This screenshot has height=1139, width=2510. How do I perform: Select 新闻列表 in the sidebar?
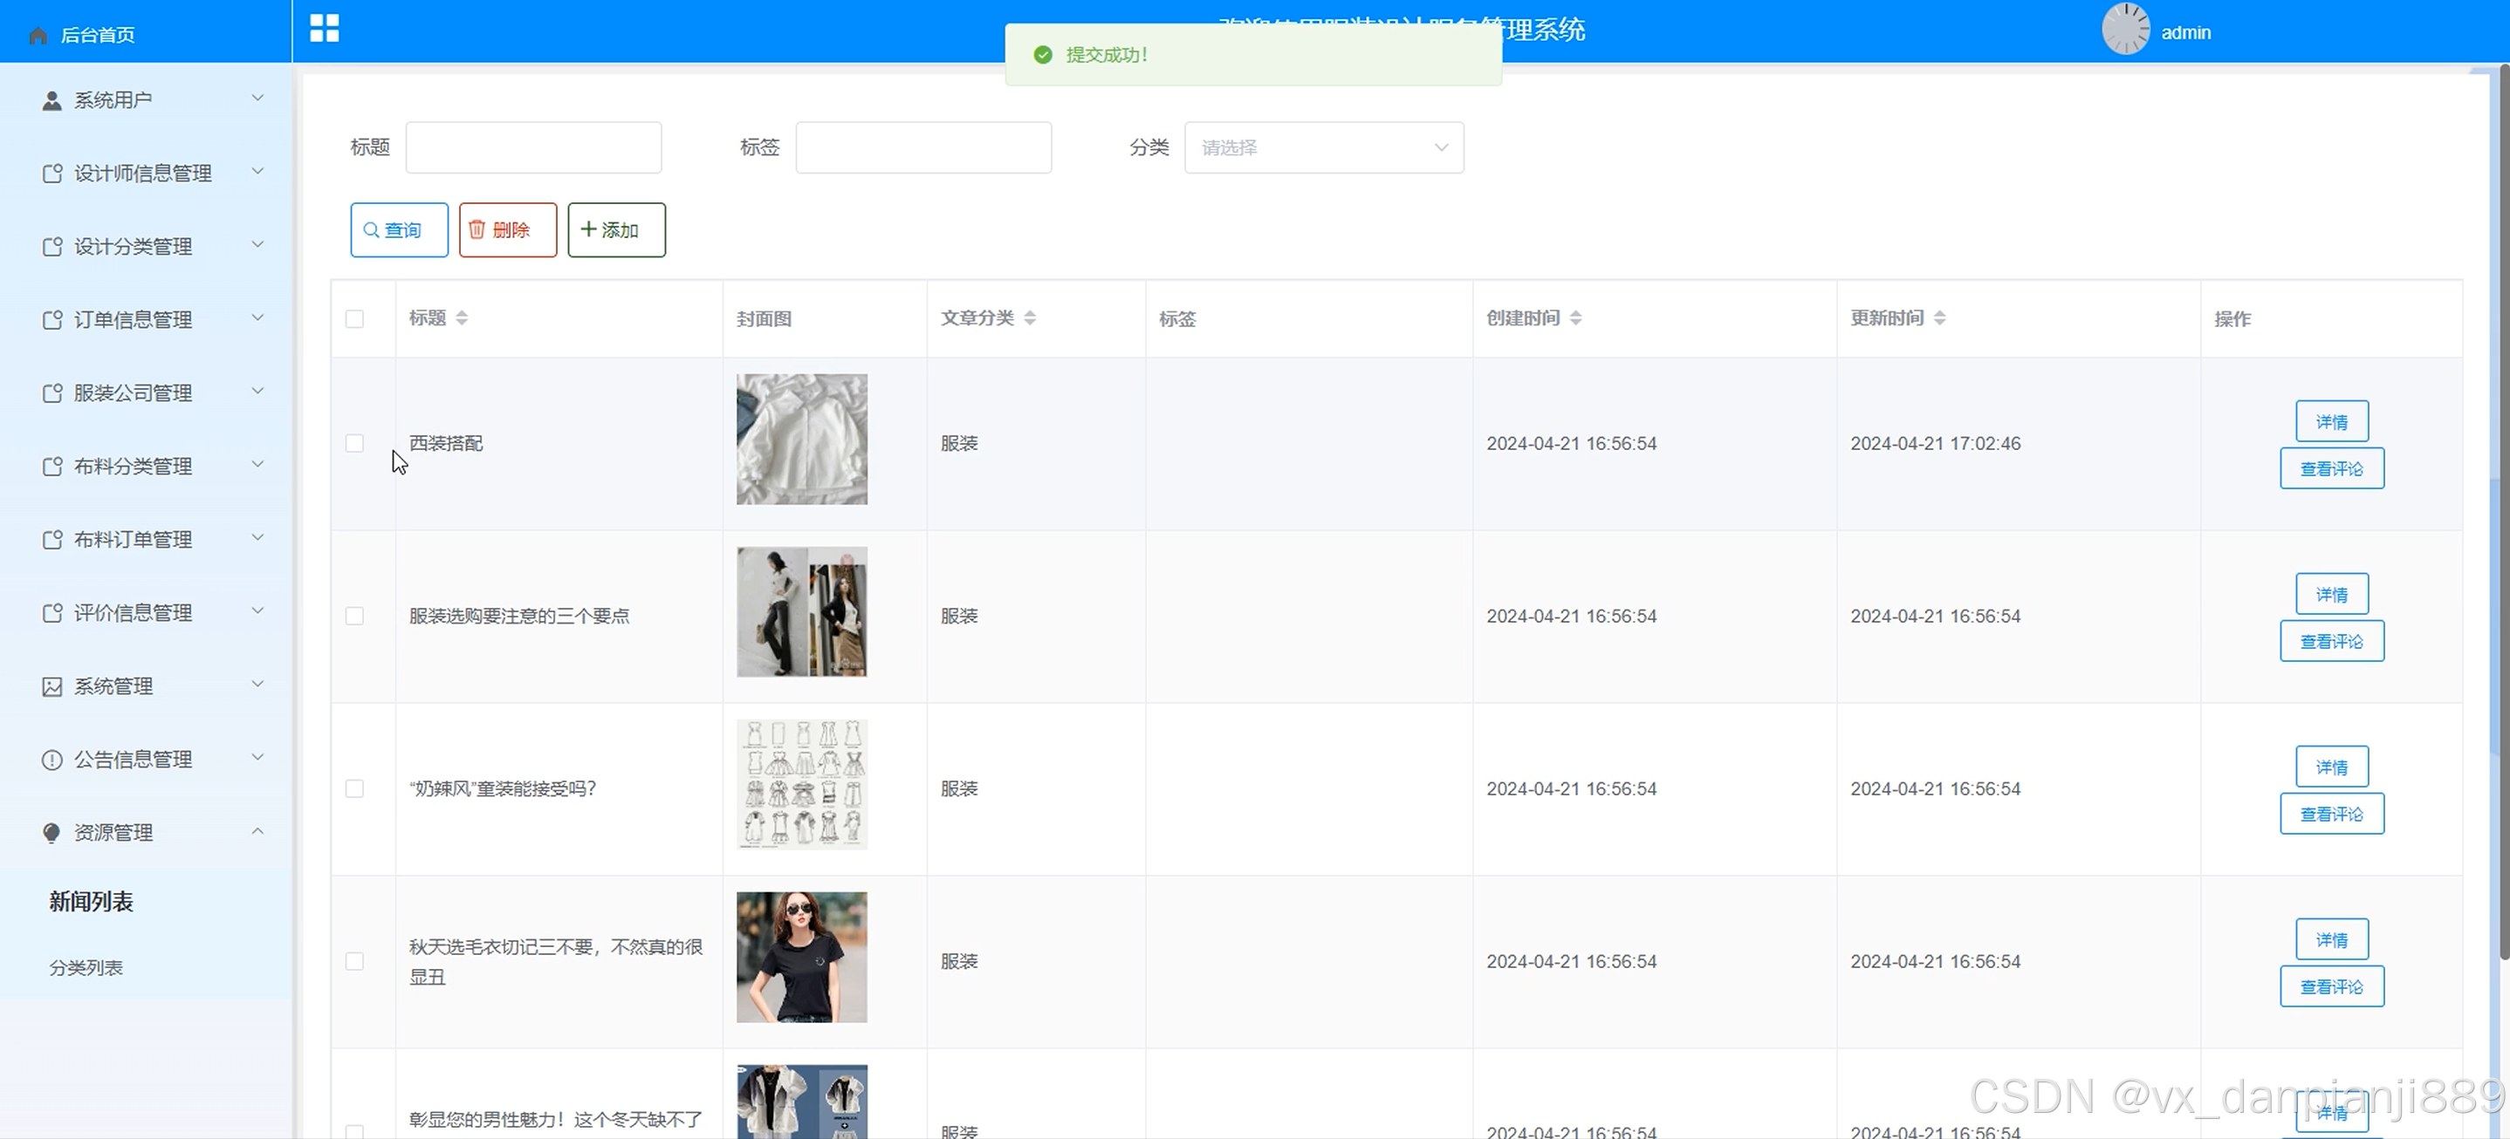coord(91,902)
